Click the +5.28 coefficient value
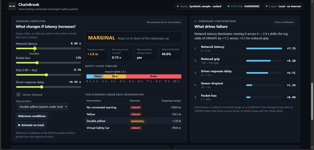Viewport: 314px width, 150px height. [291, 61]
